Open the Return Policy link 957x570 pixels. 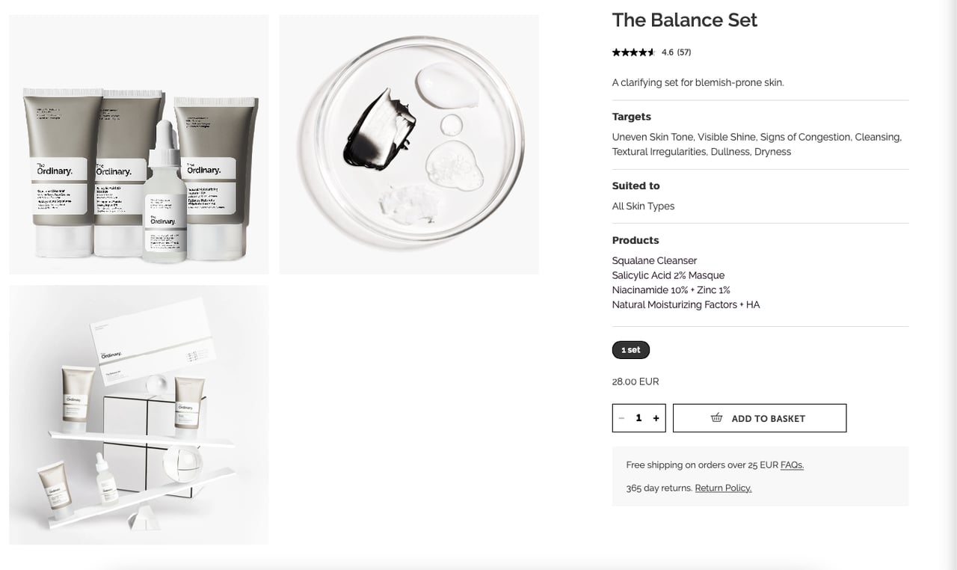coord(722,488)
